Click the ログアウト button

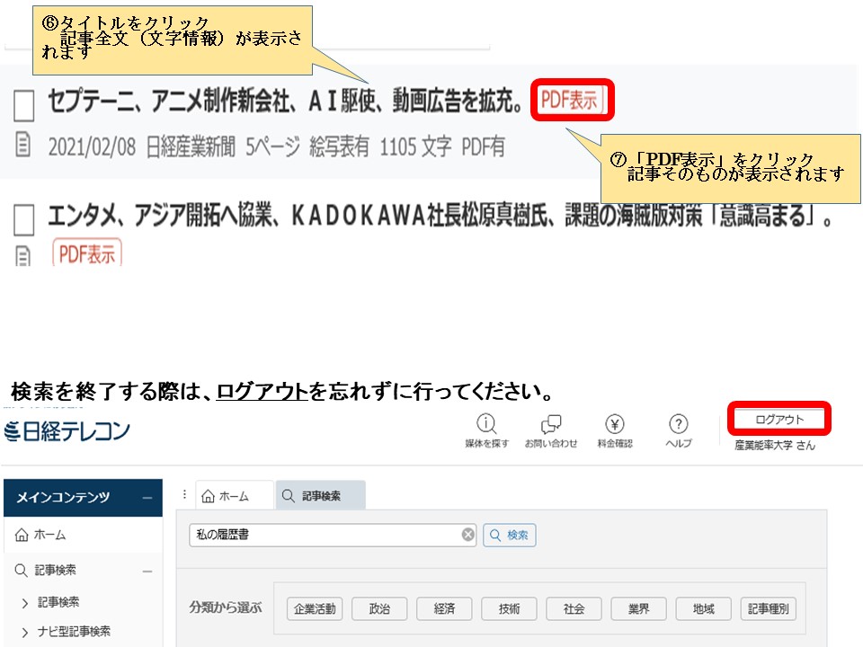click(779, 420)
